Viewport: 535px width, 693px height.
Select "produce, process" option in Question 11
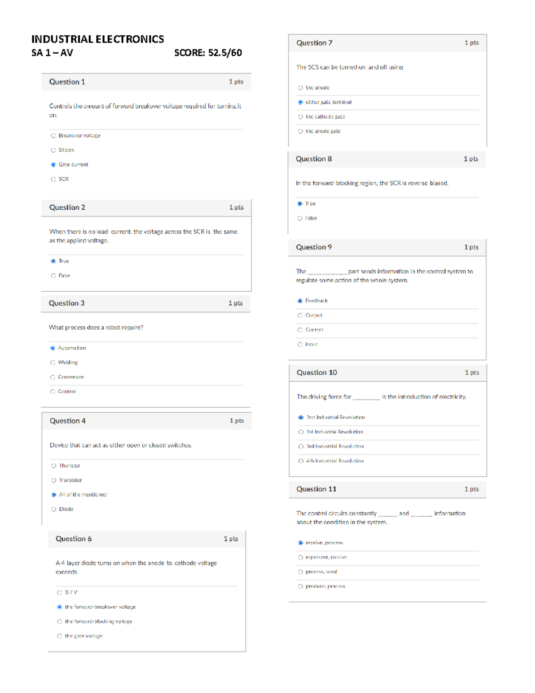tap(300, 587)
